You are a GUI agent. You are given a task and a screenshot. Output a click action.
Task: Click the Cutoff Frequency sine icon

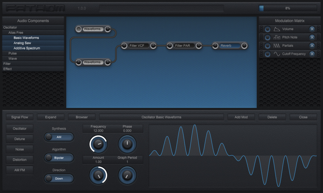click(277, 54)
